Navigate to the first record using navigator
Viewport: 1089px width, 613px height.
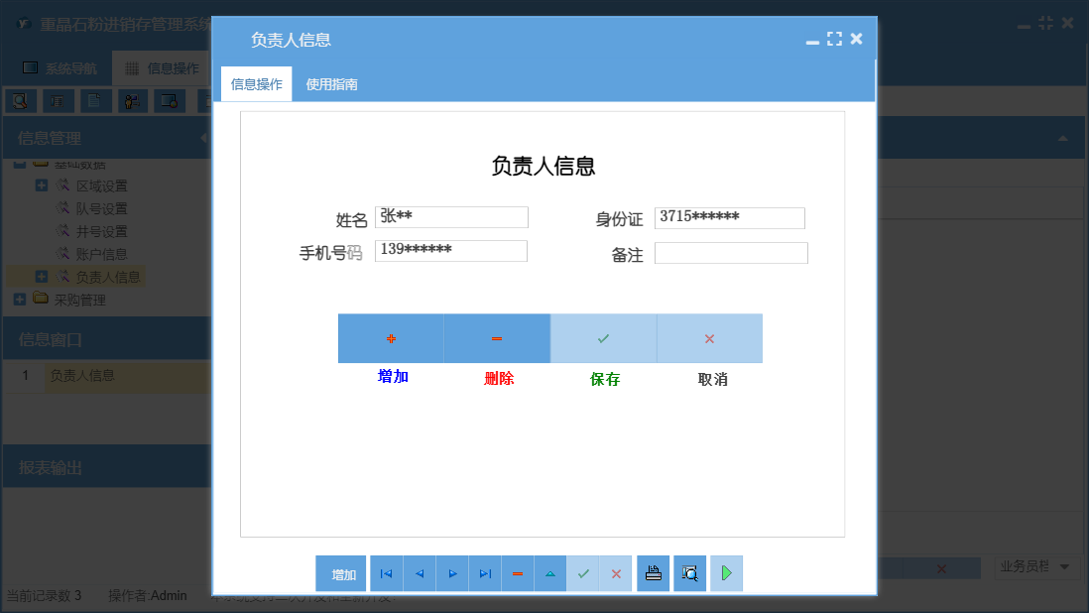click(x=387, y=573)
